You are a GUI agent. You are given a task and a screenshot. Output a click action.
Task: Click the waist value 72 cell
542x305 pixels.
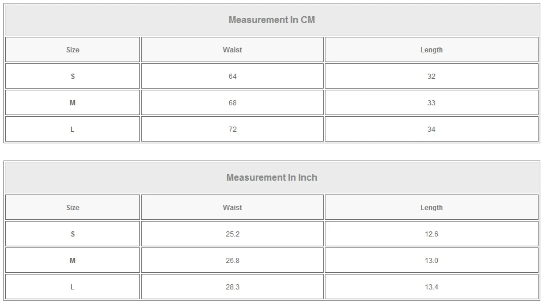[232, 129]
